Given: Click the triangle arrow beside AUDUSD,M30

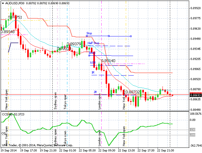Looking at the screenshot, I should click(2, 3).
